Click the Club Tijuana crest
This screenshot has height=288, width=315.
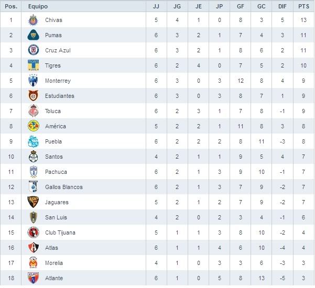[x=33, y=232]
